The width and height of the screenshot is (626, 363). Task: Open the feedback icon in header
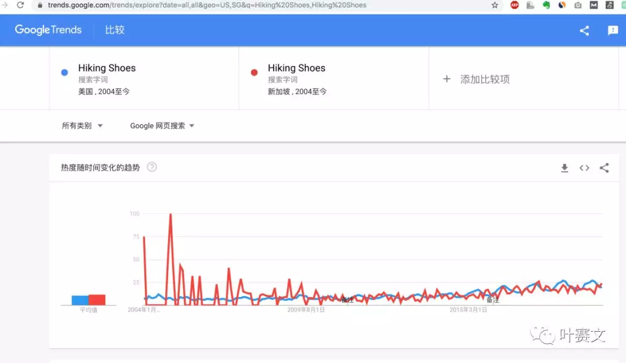[613, 30]
